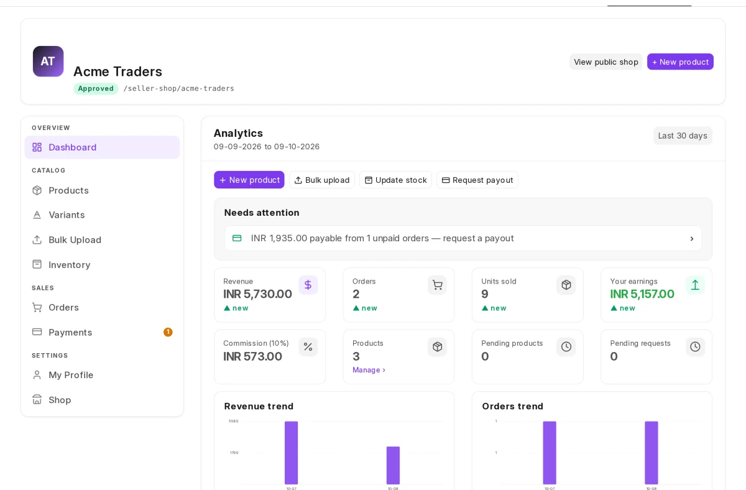
Task: Click the Bulk upload button
Action: (322, 180)
